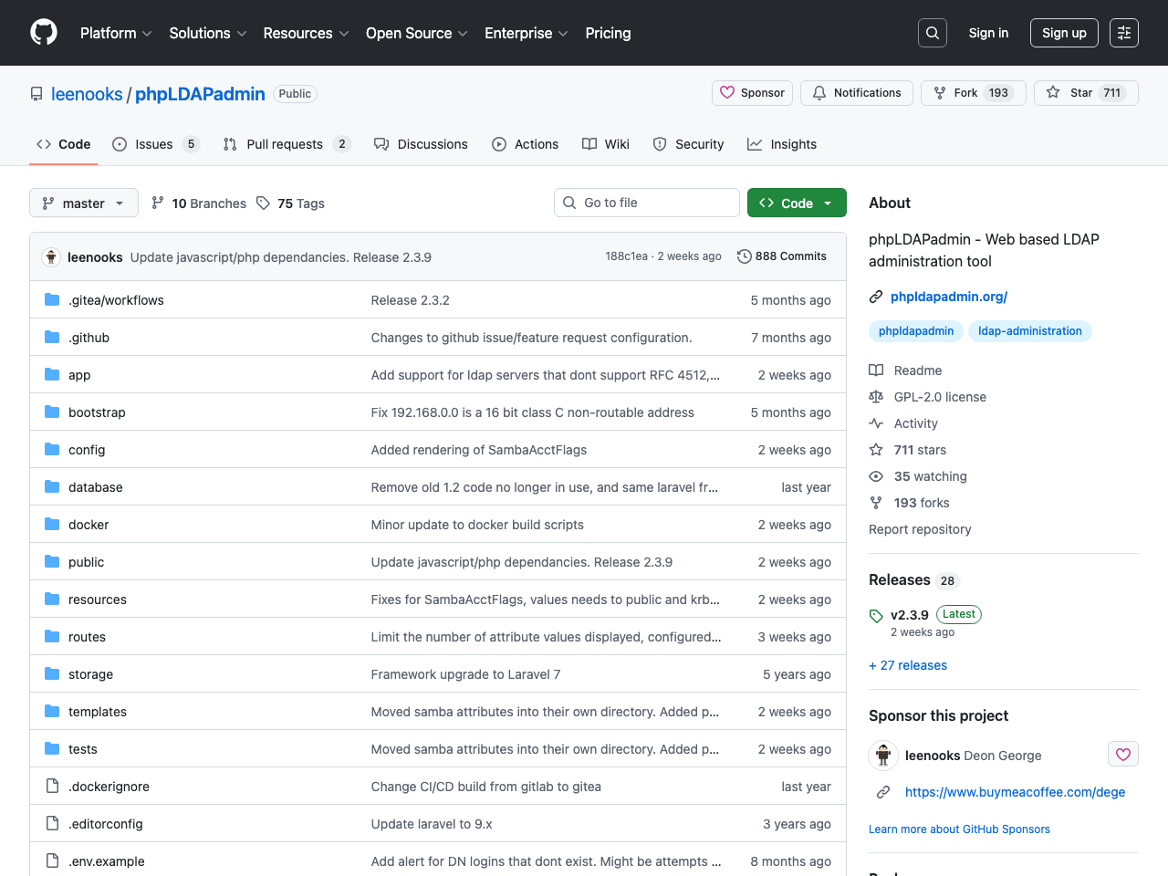Click the .github folder icon
The height and width of the screenshot is (876, 1168).
point(51,337)
